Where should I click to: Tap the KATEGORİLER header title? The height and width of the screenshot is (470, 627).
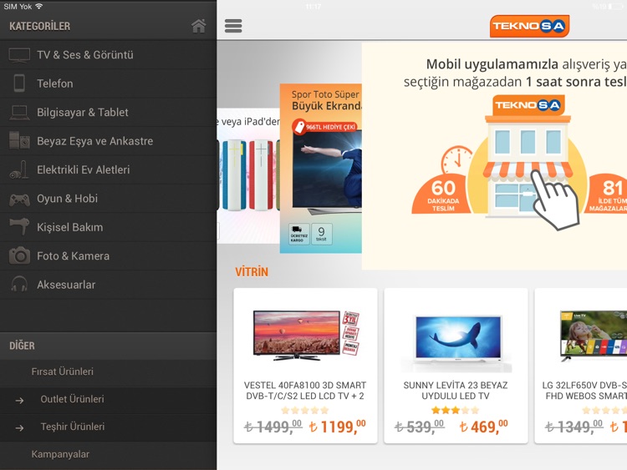39,27
